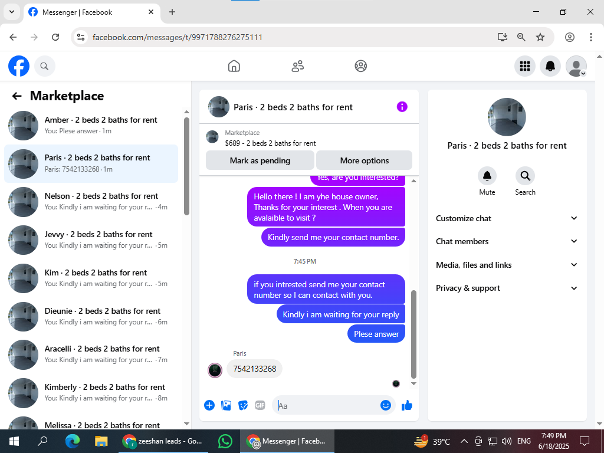Open WhatsApp from the taskbar
Screen dimensions: 604x453
[225, 441]
